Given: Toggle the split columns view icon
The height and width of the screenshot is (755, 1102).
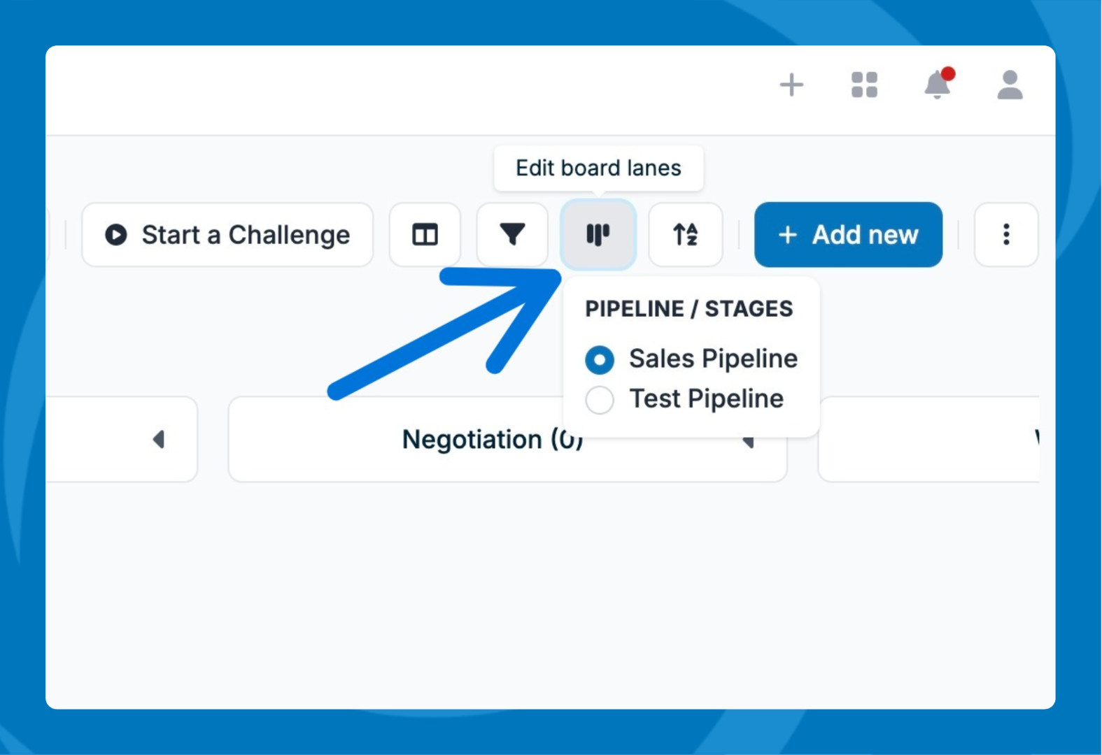Looking at the screenshot, I should tap(425, 235).
